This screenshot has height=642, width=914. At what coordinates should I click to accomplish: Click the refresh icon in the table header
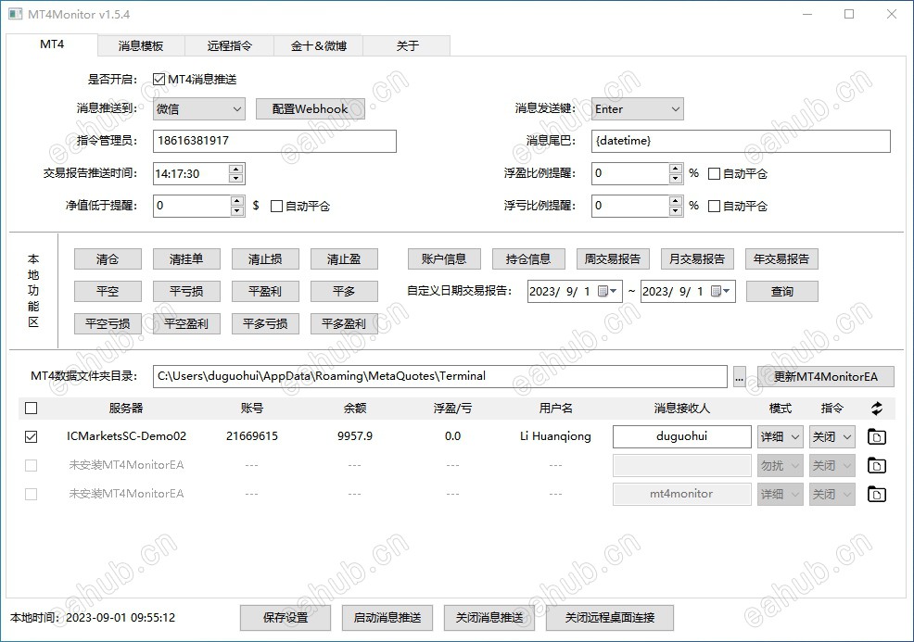coord(877,408)
